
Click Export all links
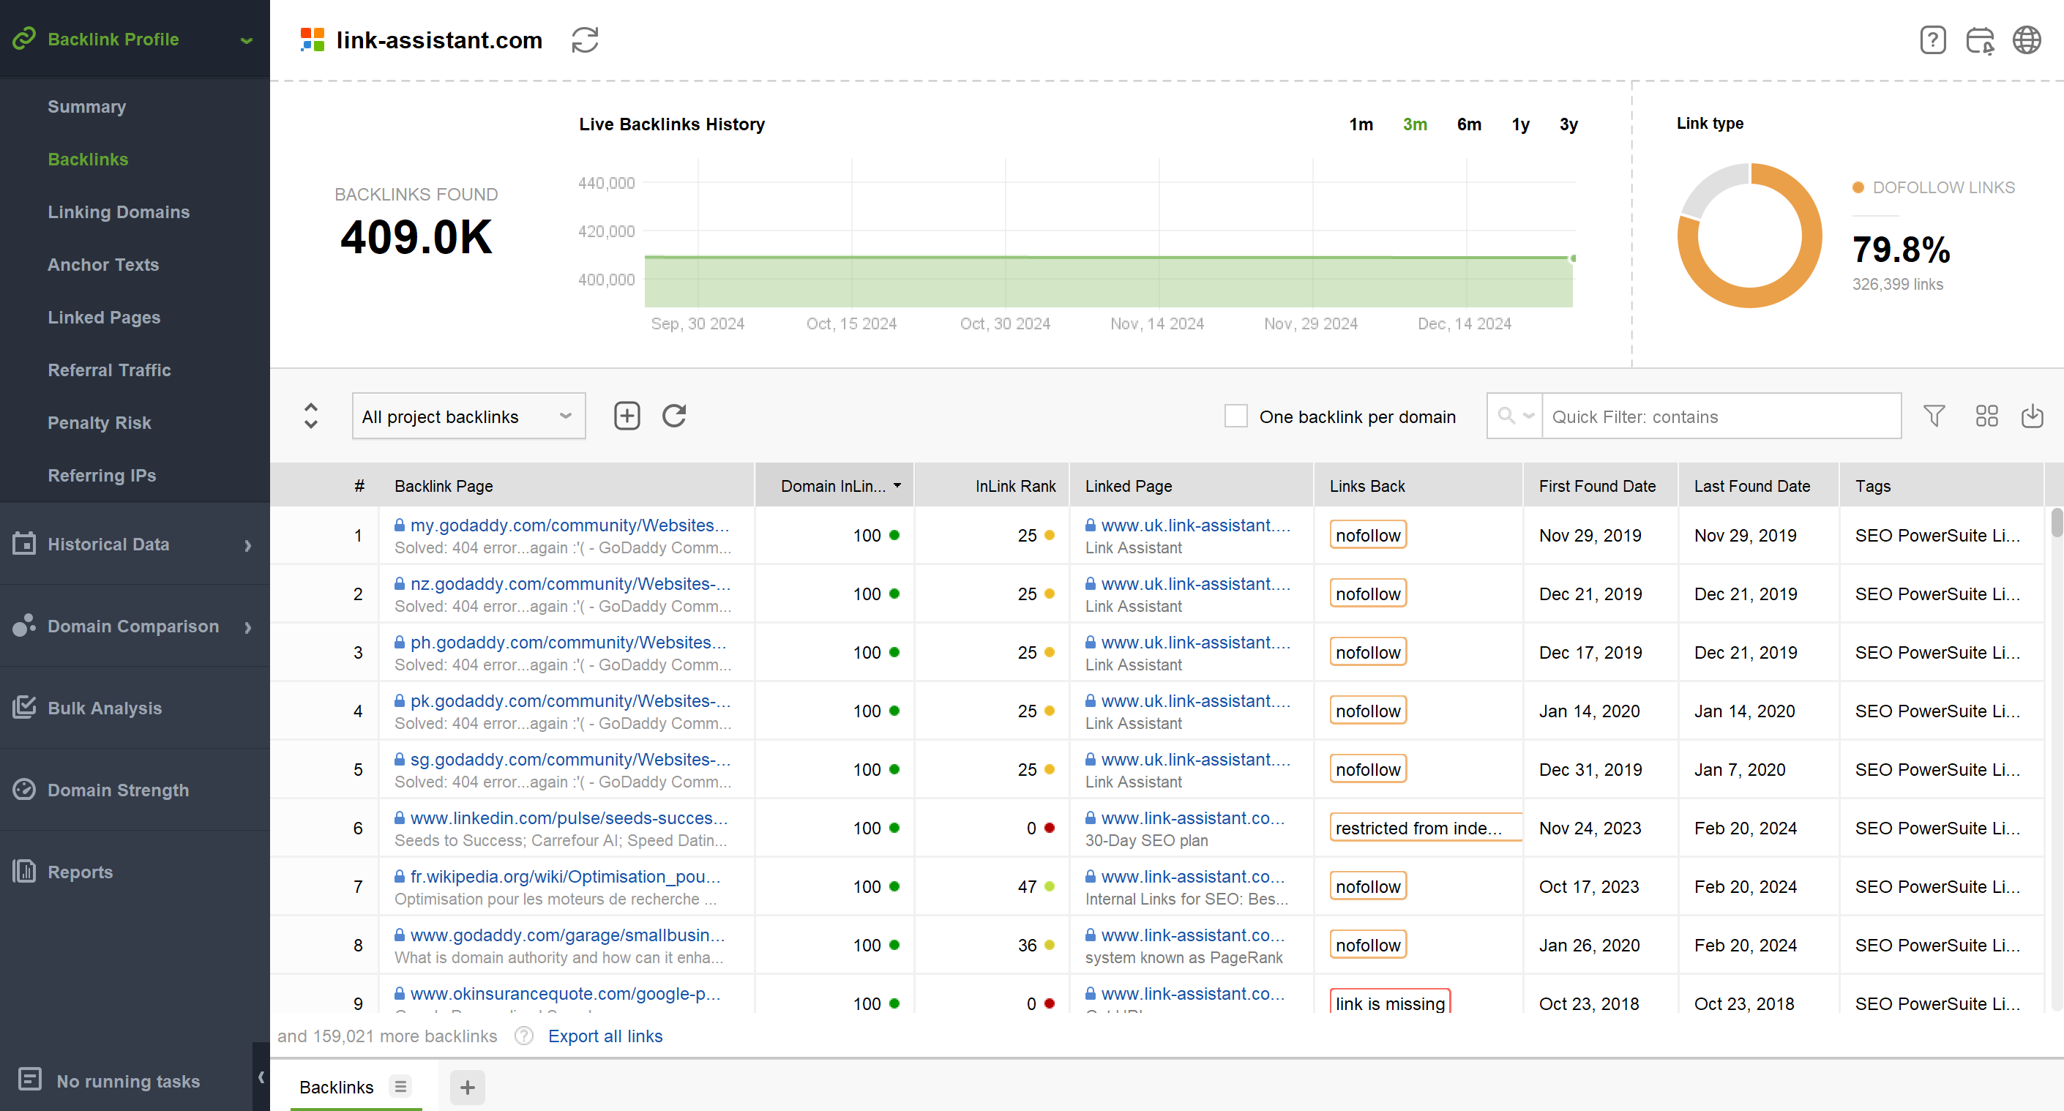[x=605, y=1036]
